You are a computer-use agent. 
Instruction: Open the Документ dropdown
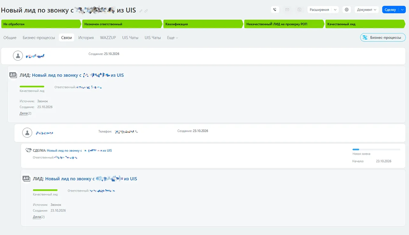tap(367, 10)
